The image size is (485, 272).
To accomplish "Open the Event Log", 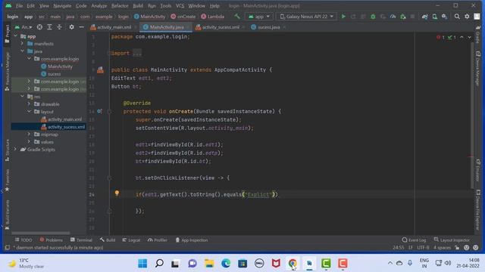I will point(414,240).
